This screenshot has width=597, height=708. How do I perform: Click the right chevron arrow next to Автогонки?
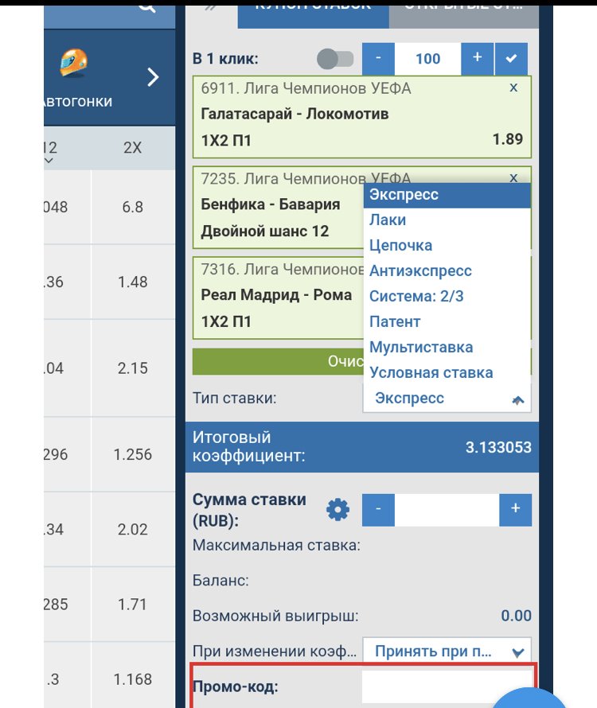153,77
